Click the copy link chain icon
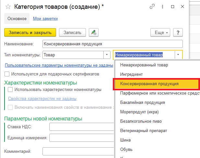 (152, 6)
